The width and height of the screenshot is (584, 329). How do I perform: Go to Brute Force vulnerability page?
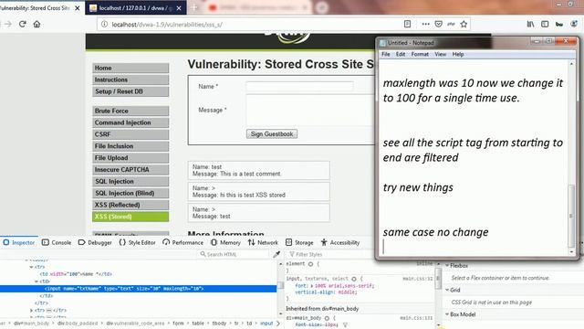(130, 111)
